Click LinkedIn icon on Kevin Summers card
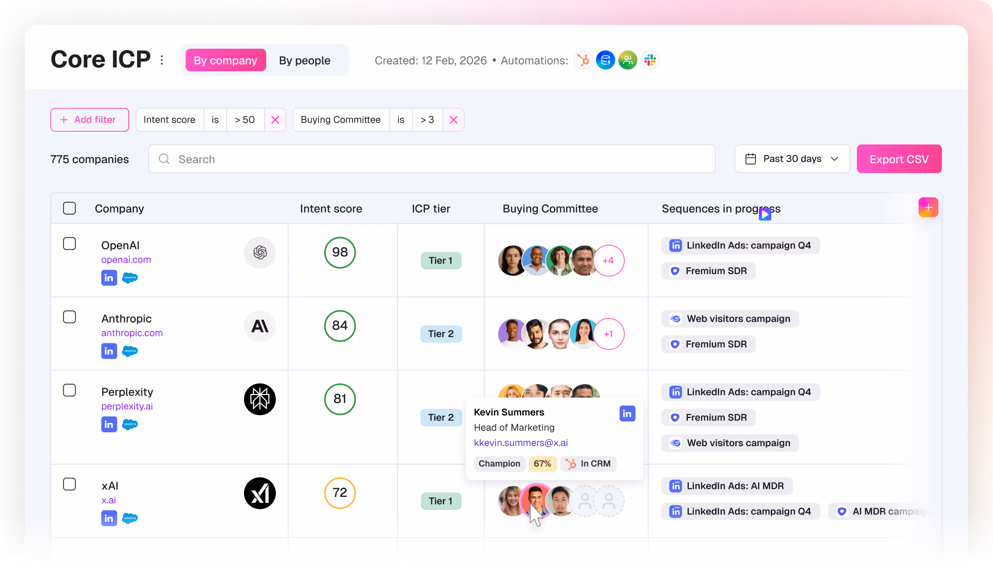 pyautogui.click(x=627, y=413)
